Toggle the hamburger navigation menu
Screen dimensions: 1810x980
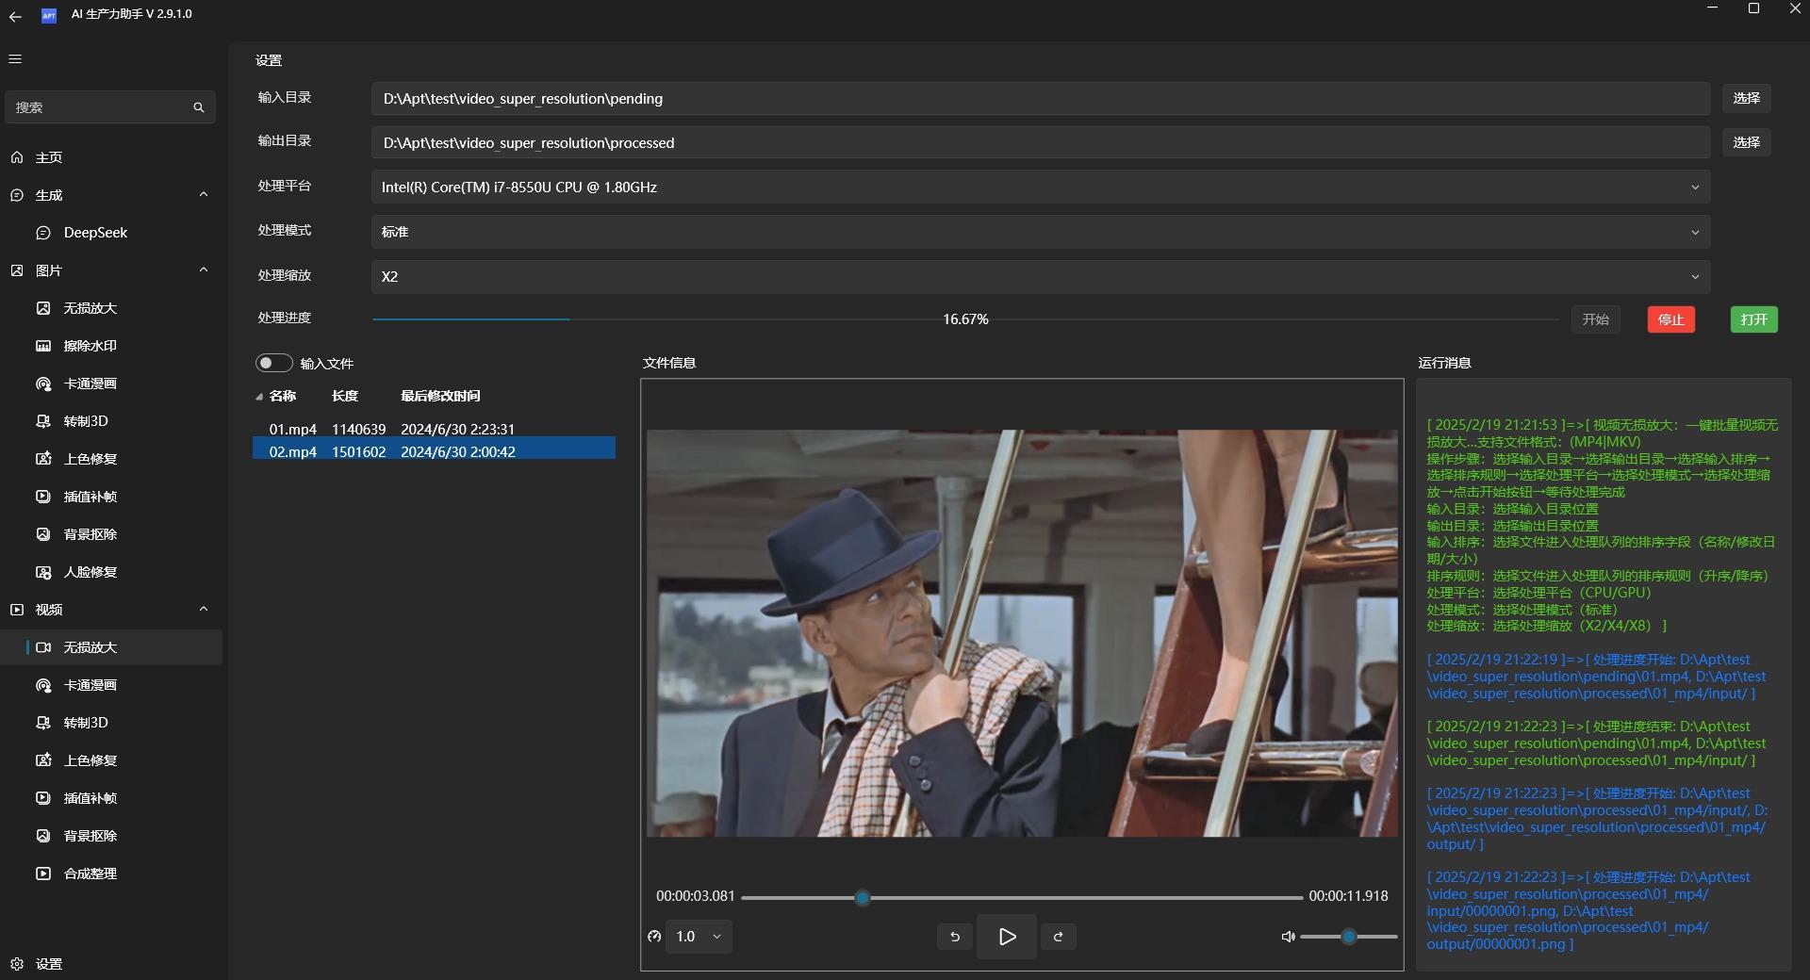click(15, 59)
